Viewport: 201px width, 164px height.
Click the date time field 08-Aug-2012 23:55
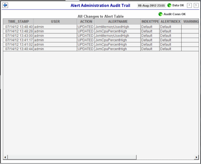(x=151, y=6)
